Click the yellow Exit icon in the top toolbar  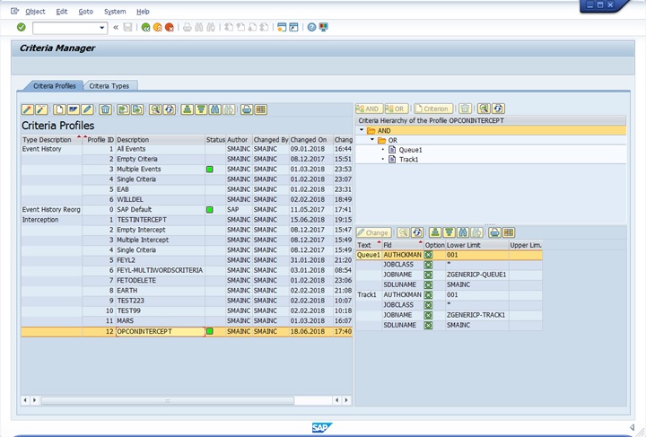(157, 28)
